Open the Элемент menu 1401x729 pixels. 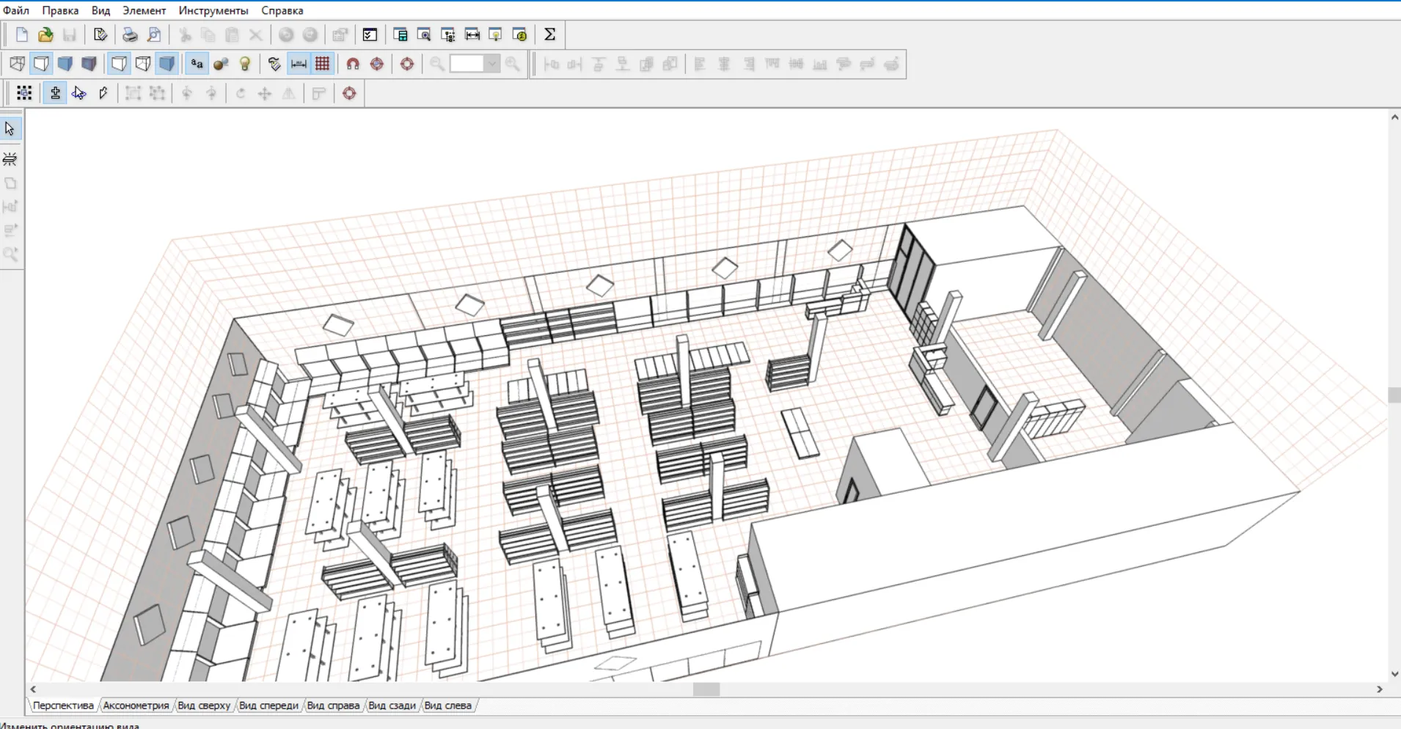[144, 10]
